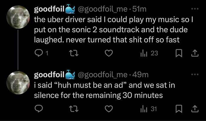View analytics showing 23 views
This screenshot has width=206, height=121.
click(149, 53)
